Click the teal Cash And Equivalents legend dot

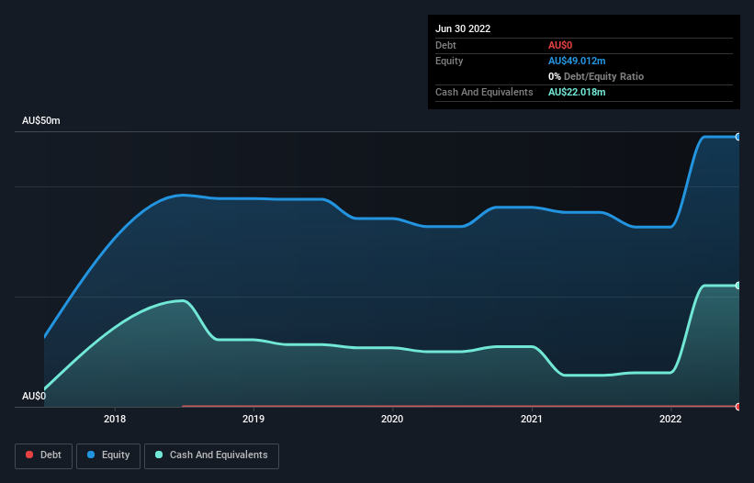tap(159, 455)
